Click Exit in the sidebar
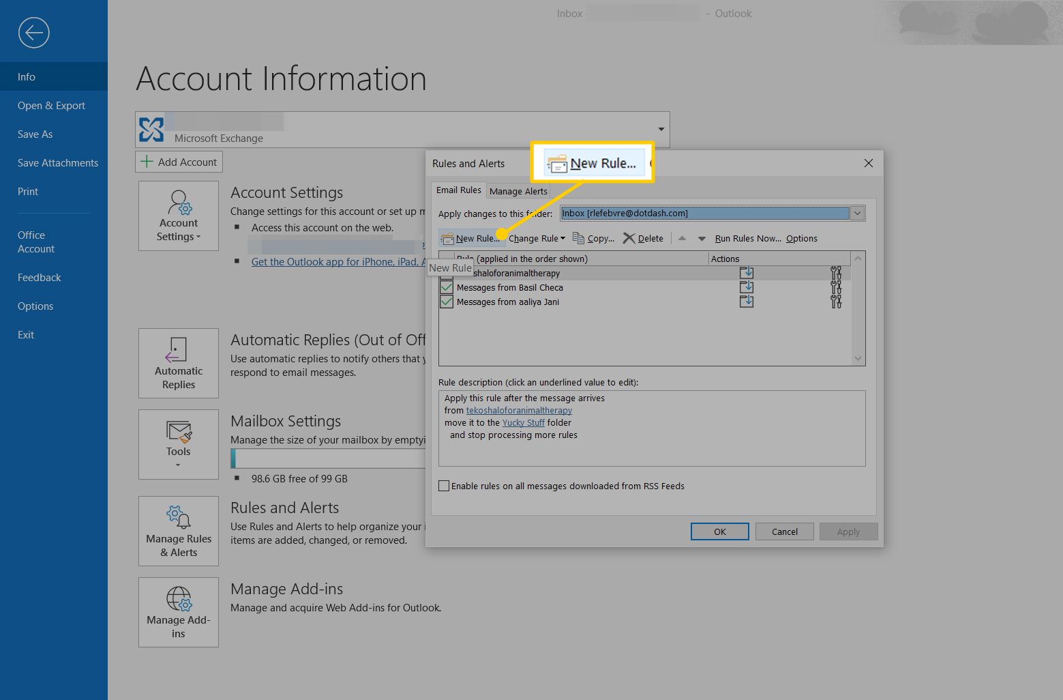 (x=54, y=334)
